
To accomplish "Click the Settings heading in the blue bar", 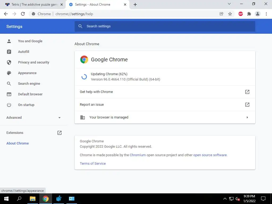I will (x=14, y=27).
